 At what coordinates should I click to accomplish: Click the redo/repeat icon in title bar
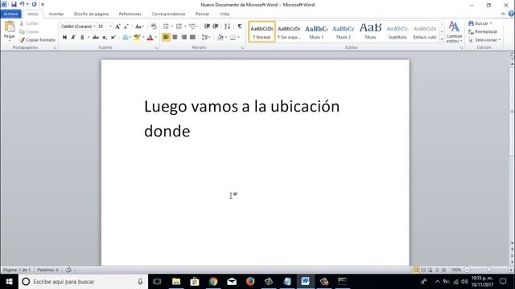34,4
